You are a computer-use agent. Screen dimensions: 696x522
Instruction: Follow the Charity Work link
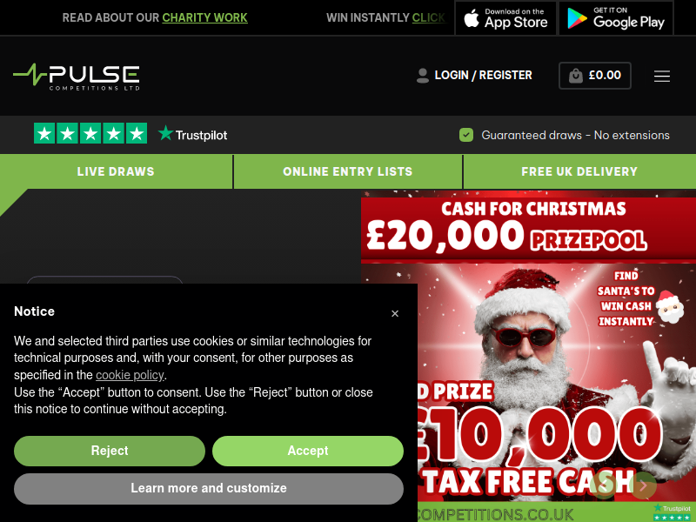204,17
